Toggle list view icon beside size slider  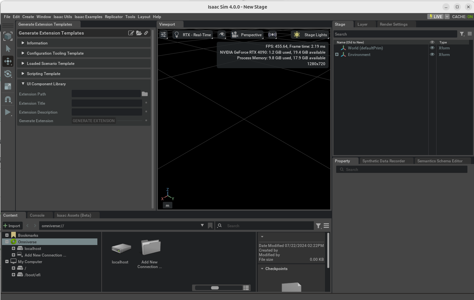(246, 288)
